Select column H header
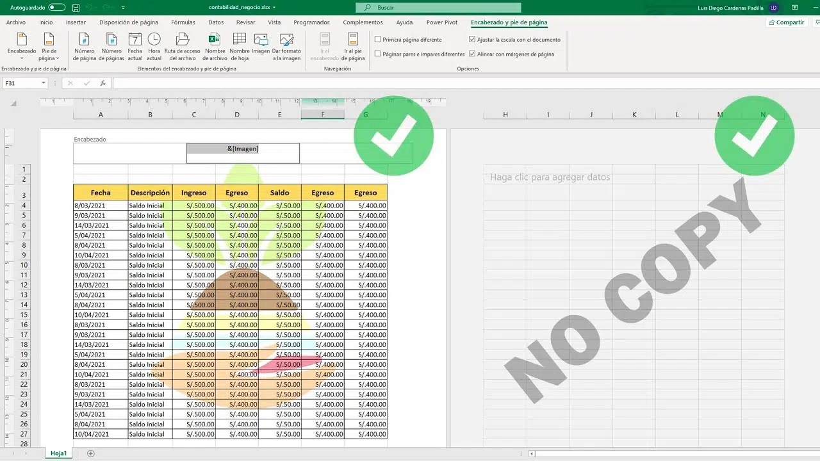820x461 pixels. pos(505,115)
